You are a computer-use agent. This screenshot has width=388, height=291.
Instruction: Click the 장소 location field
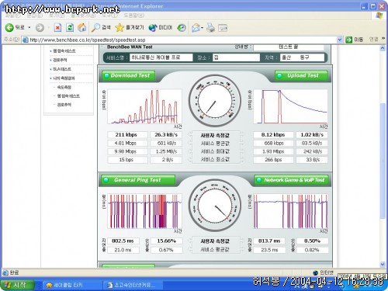coord(236,57)
